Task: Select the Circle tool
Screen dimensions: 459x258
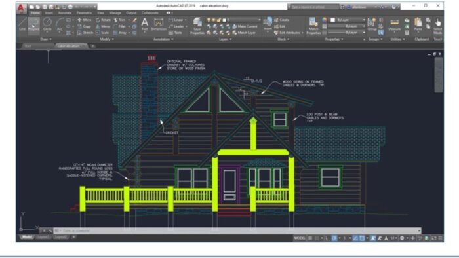Action: (x=47, y=24)
